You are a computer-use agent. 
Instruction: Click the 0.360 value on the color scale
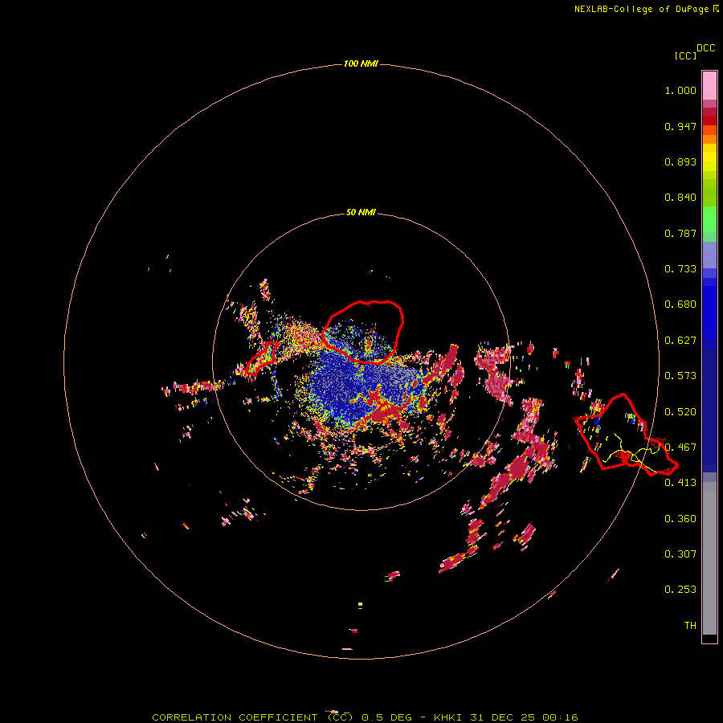tap(680, 519)
